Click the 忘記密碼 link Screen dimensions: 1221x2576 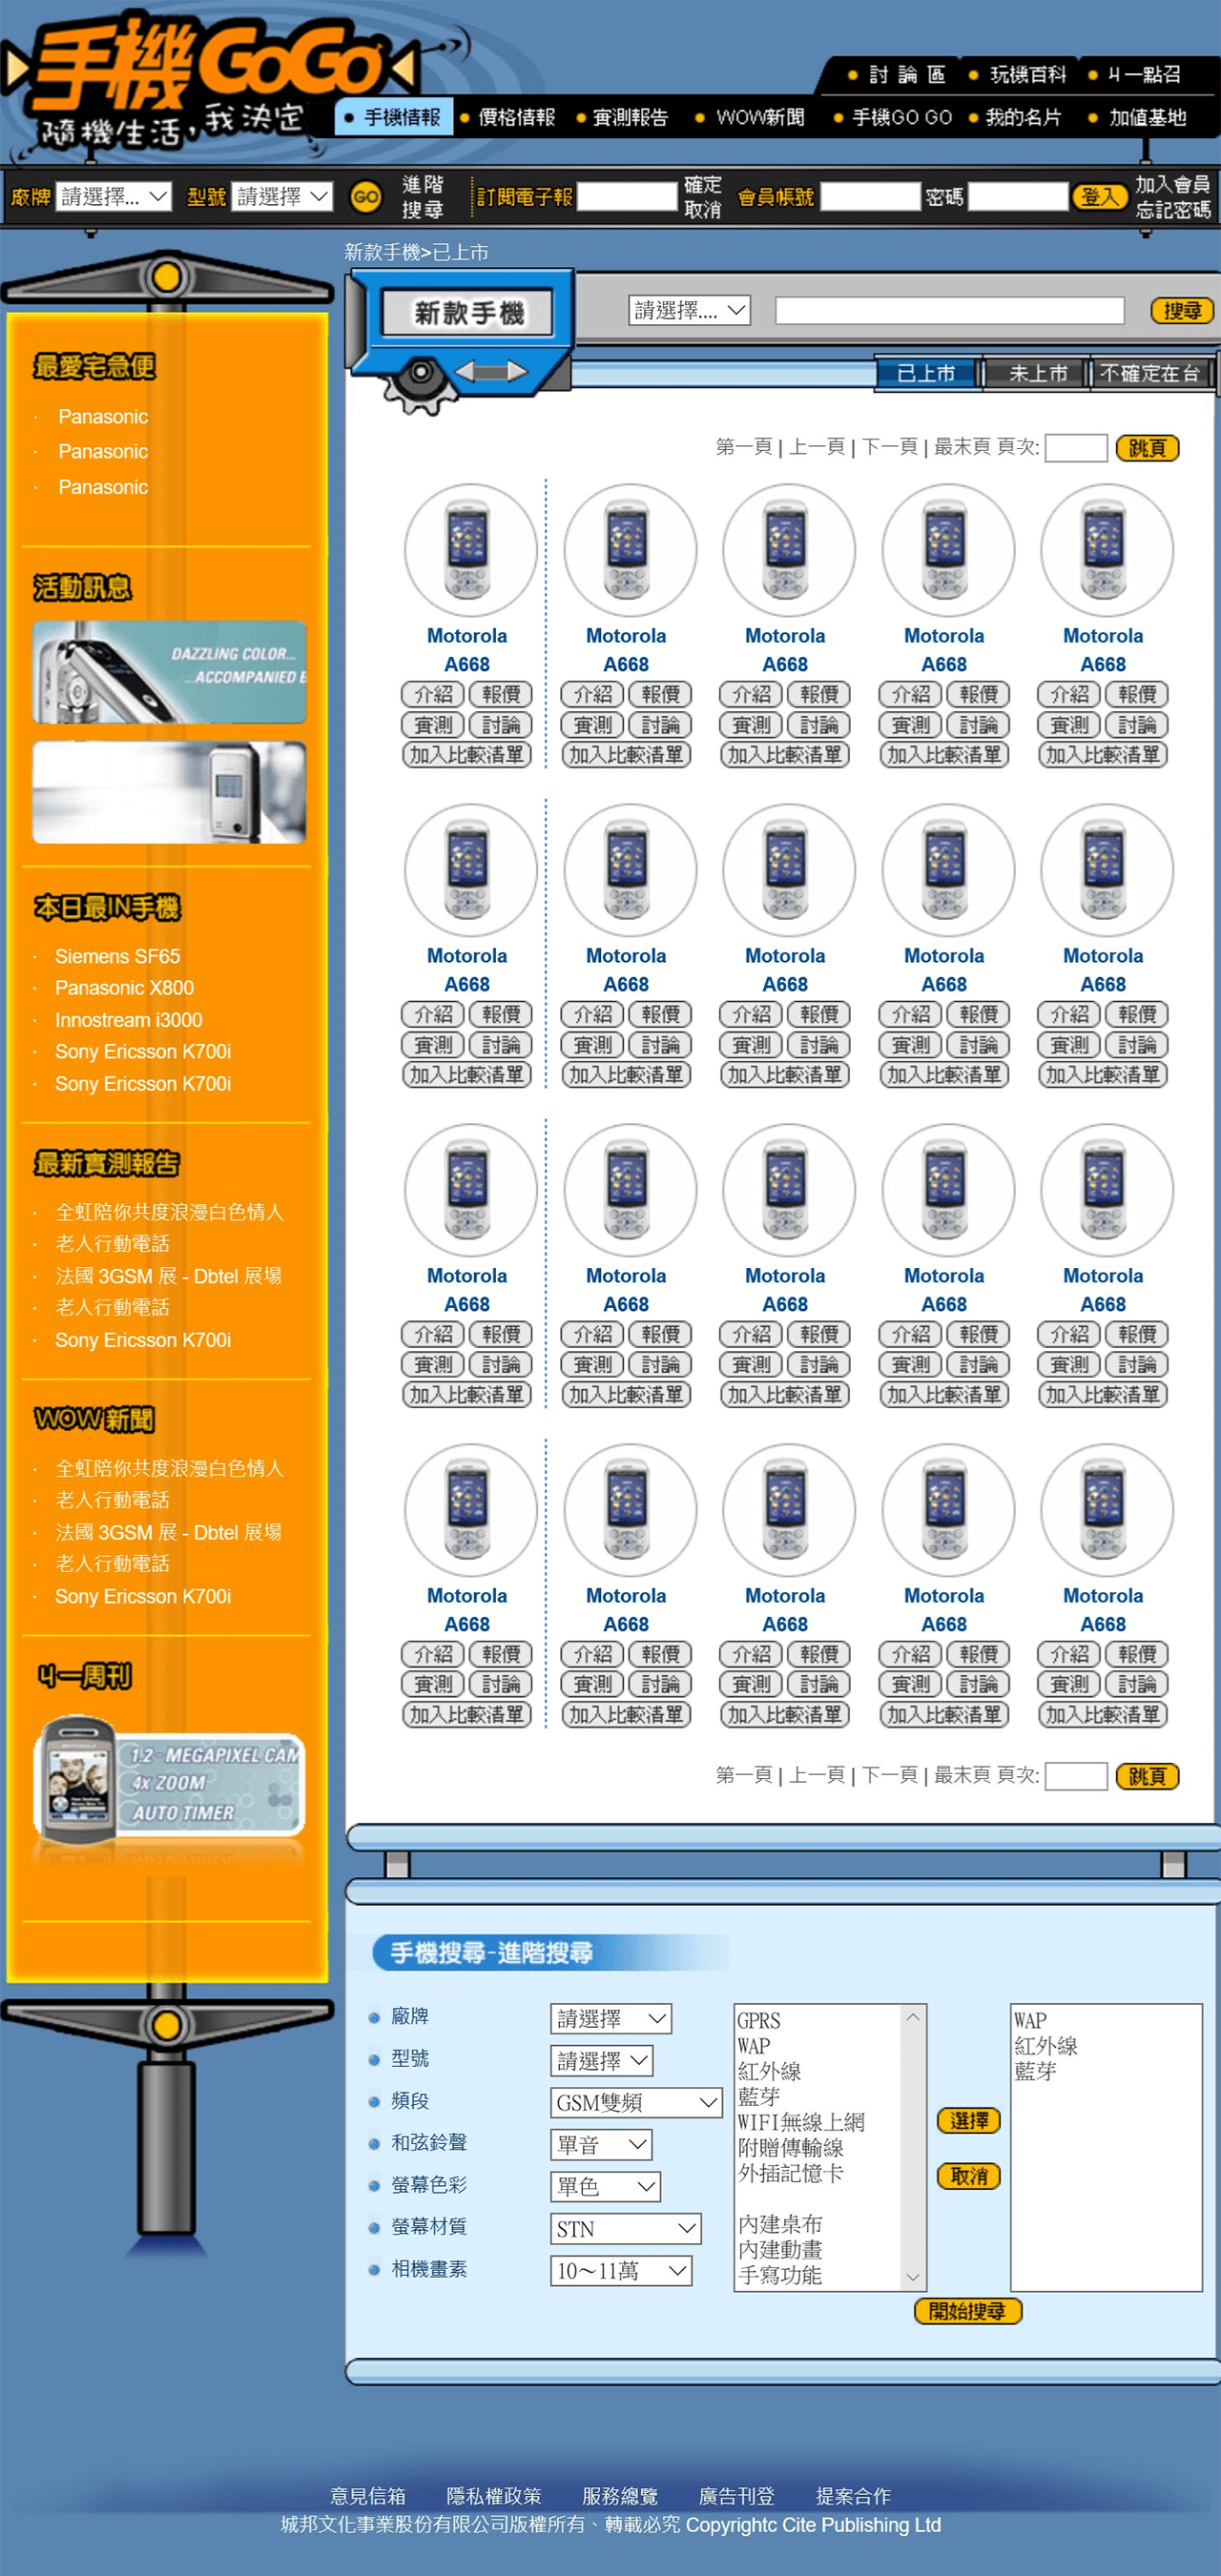pyautogui.click(x=1172, y=210)
